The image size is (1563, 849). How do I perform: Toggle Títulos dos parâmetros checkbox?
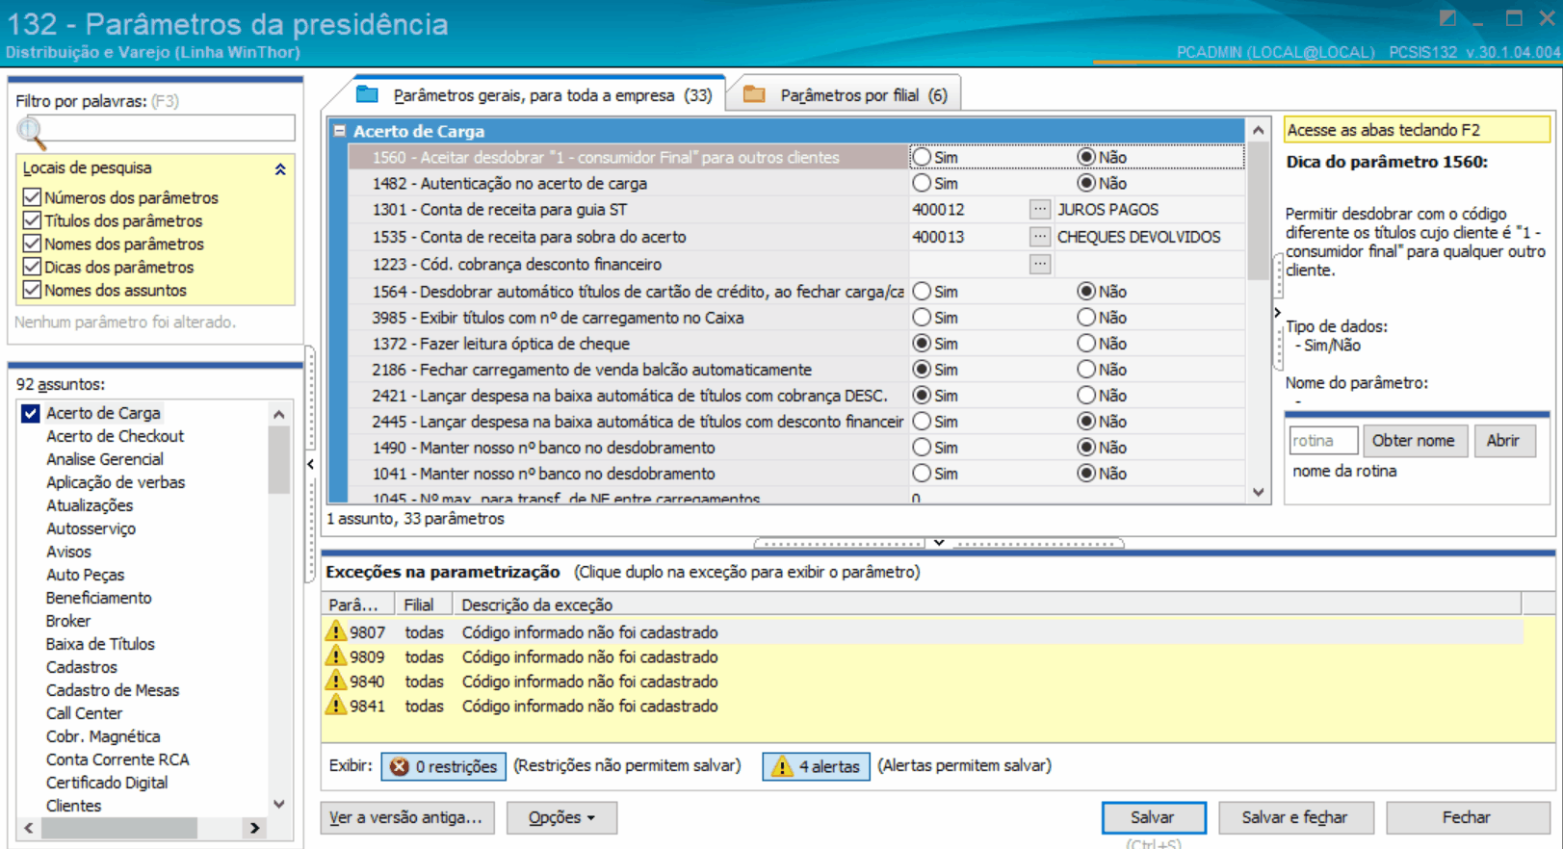(32, 220)
